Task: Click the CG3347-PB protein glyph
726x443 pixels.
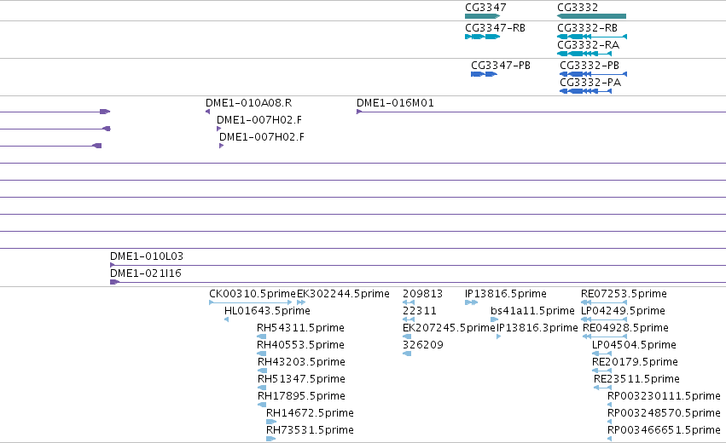Action: coord(484,74)
